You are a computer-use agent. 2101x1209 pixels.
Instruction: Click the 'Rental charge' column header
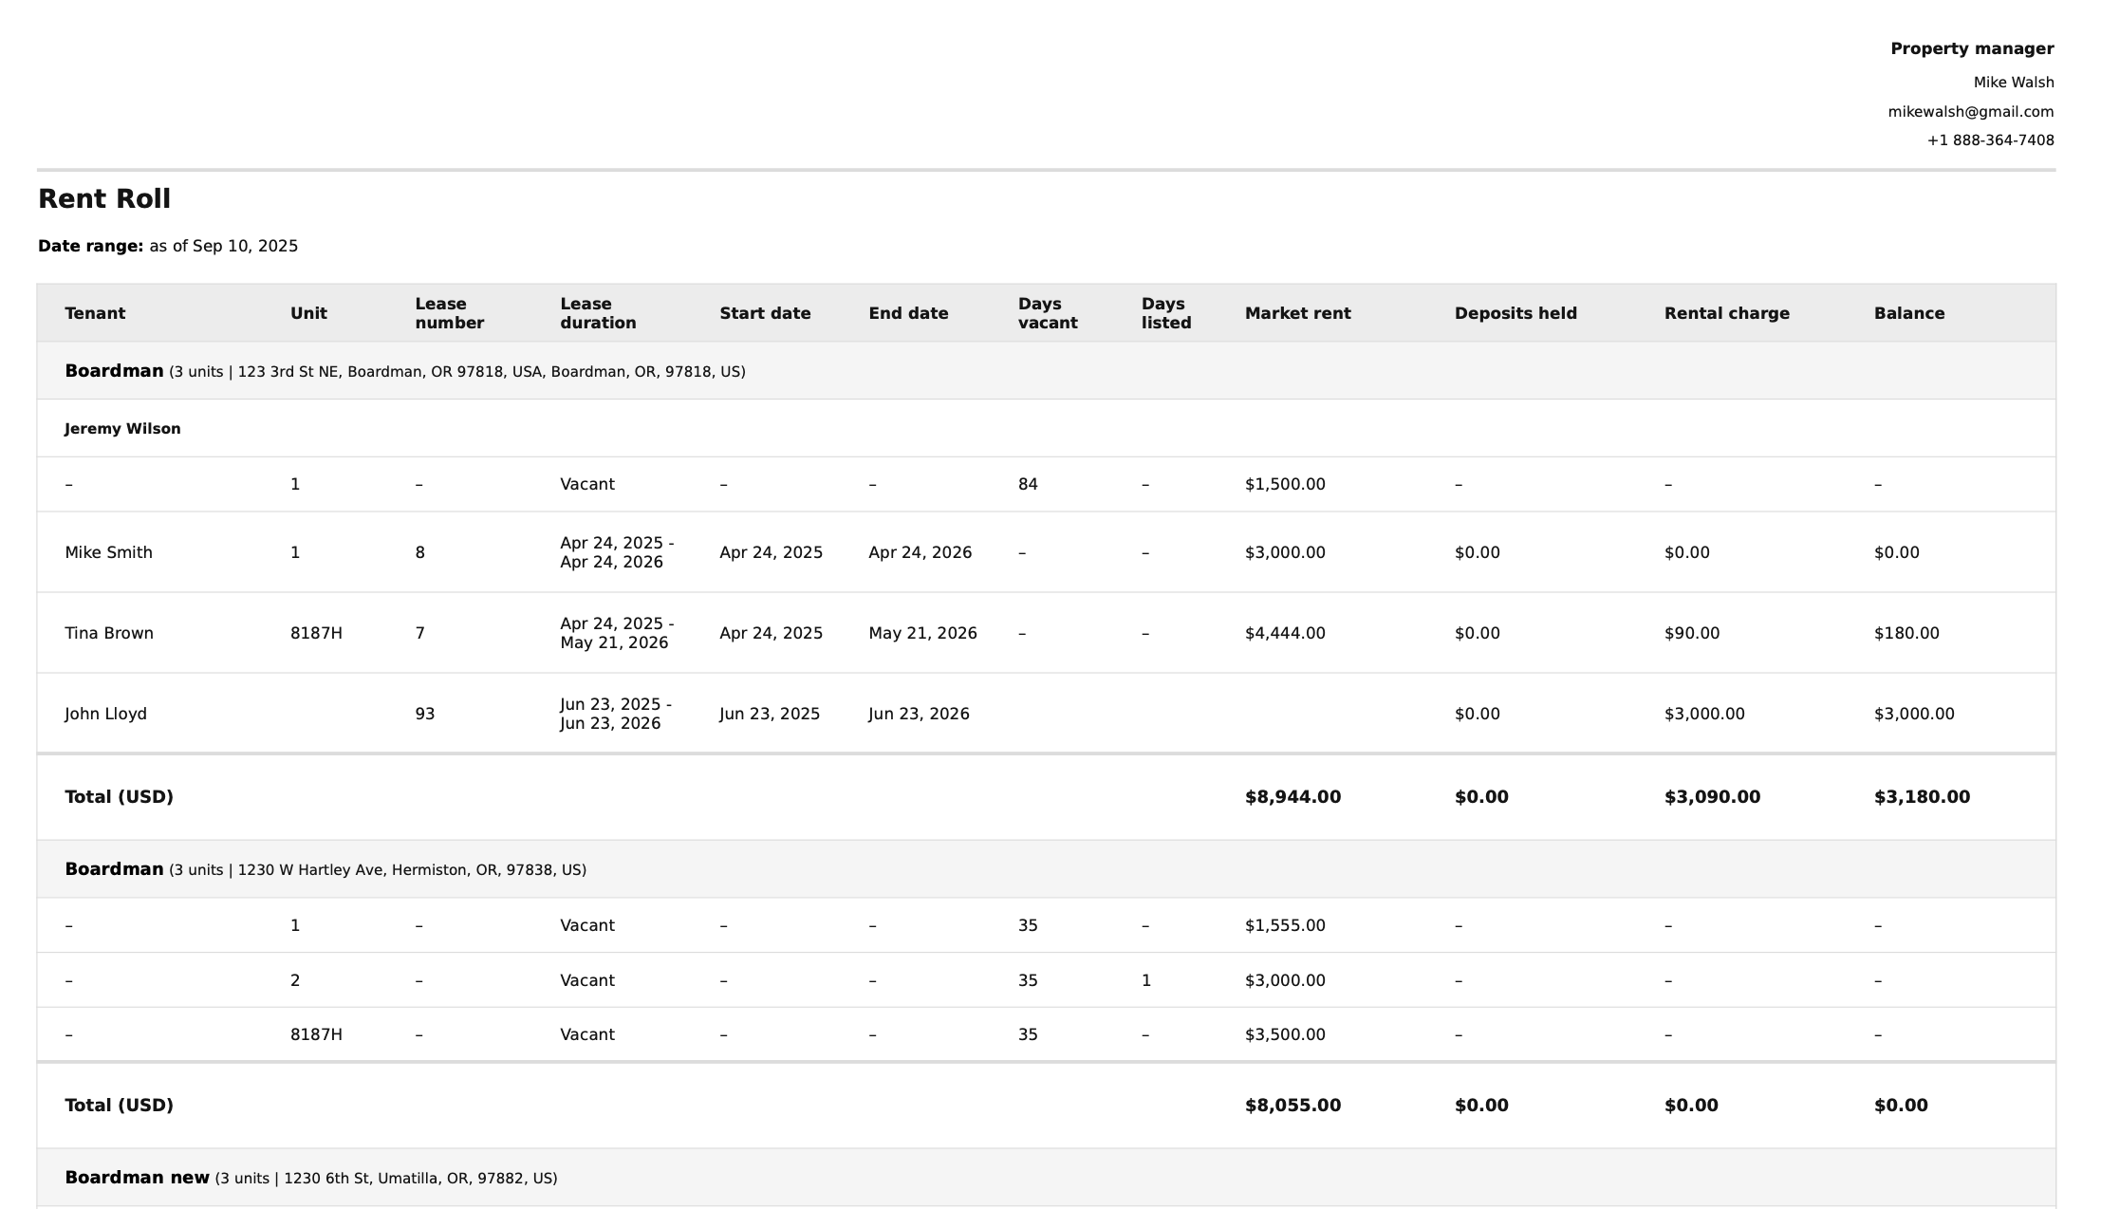point(1726,313)
